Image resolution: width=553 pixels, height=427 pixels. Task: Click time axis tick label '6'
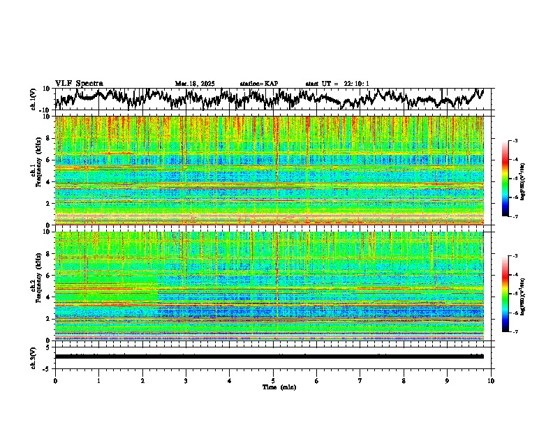tap(317, 381)
